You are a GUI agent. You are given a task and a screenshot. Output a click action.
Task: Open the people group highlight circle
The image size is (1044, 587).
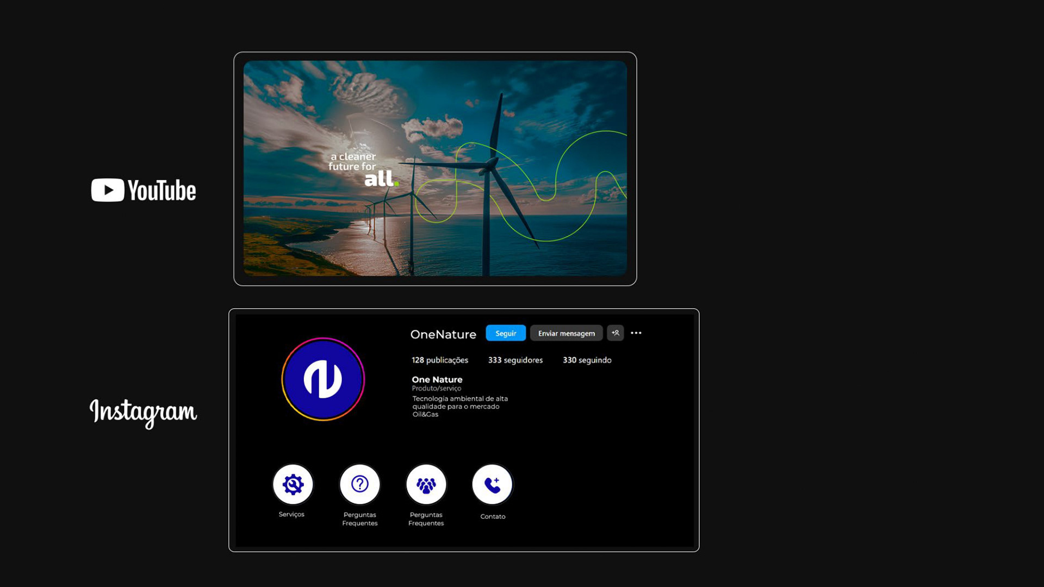click(x=426, y=484)
